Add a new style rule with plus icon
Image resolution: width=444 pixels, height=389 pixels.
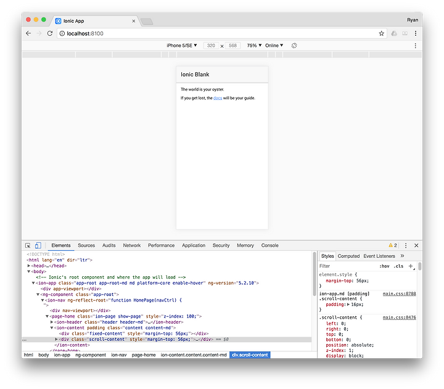(x=411, y=266)
